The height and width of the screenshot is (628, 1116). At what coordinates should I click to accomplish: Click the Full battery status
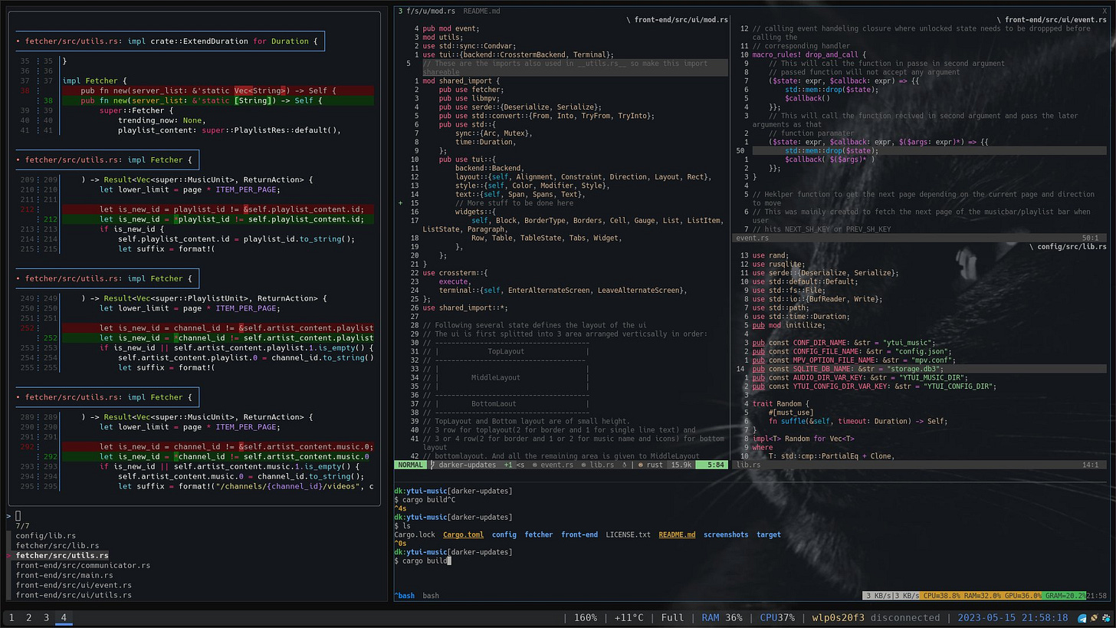coord(672,617)
